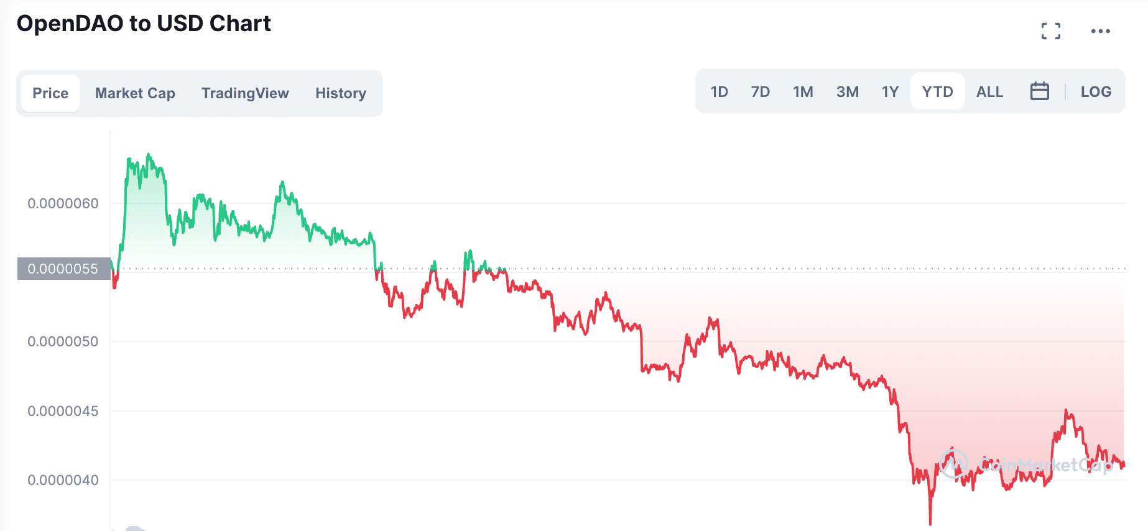1148x531 pixels.
Task: Open the three-dot more options menu
Action: point(1100,31)
